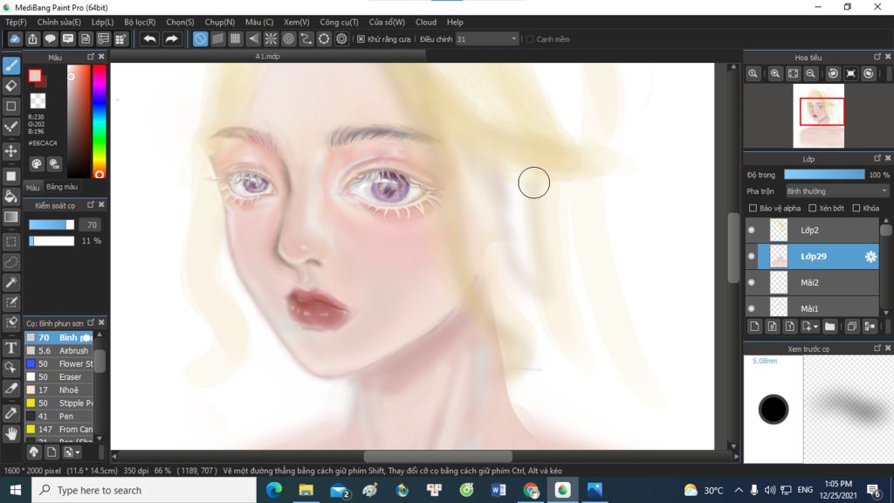Select the Brush tool in the left toolbar
The height and width of the screenshot is (503, 894).
pos(10,65)
